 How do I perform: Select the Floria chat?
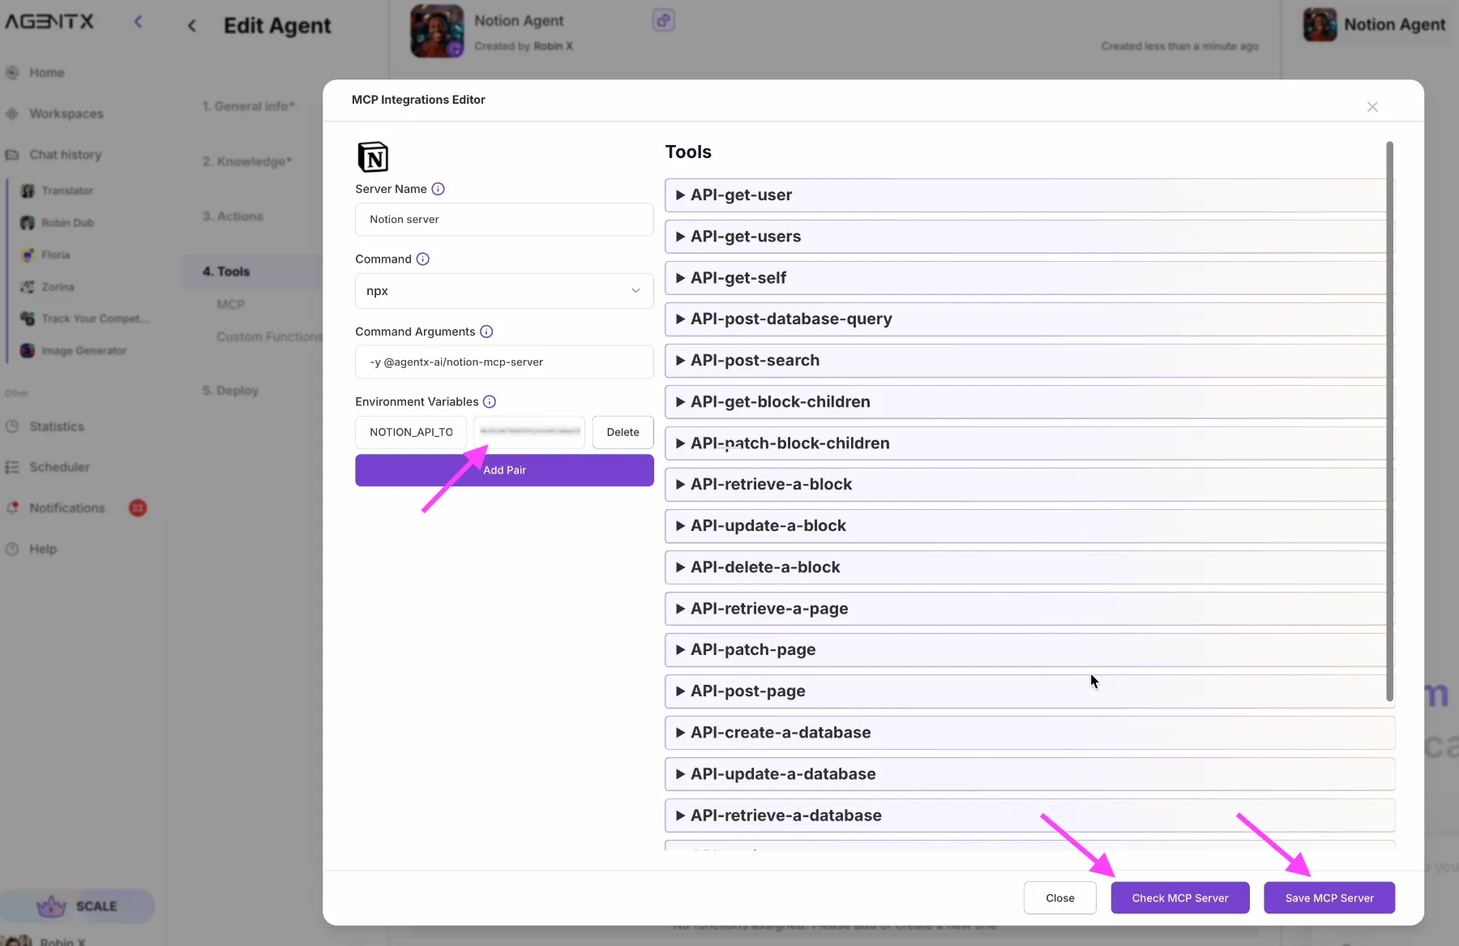click(55, 255)
